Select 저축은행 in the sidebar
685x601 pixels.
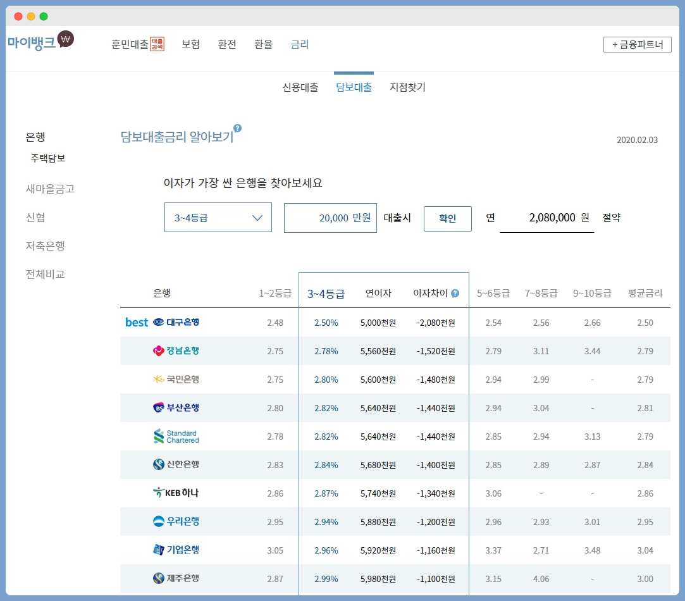[x=45, y=245]
